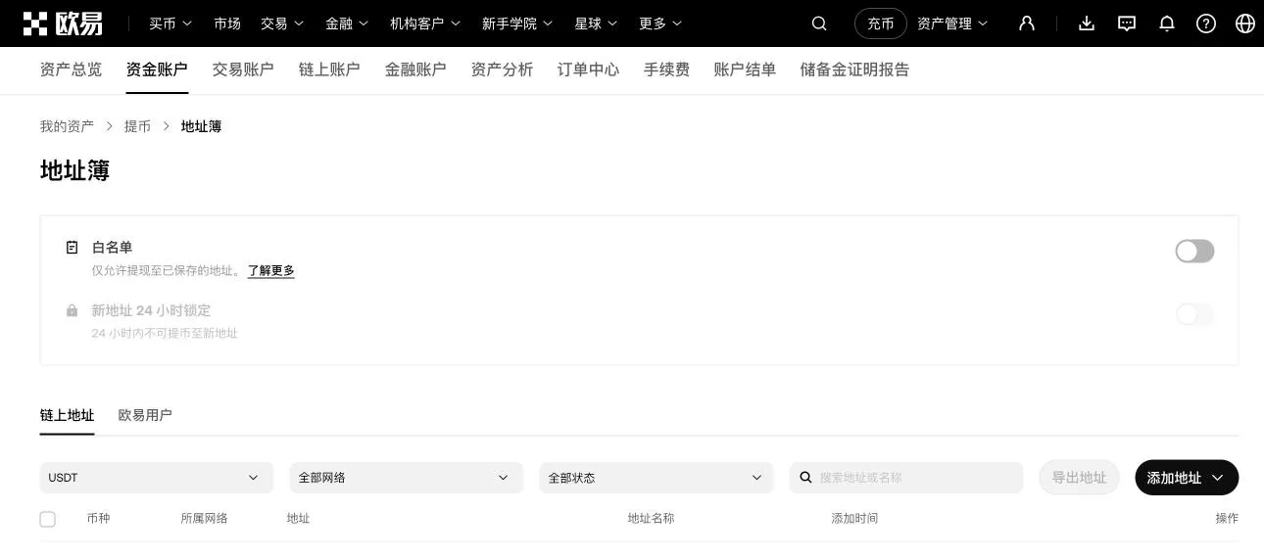Viewport: 1264px width, 558px height.
Task: Expand the 星球 menu
Action: [596, 23]
